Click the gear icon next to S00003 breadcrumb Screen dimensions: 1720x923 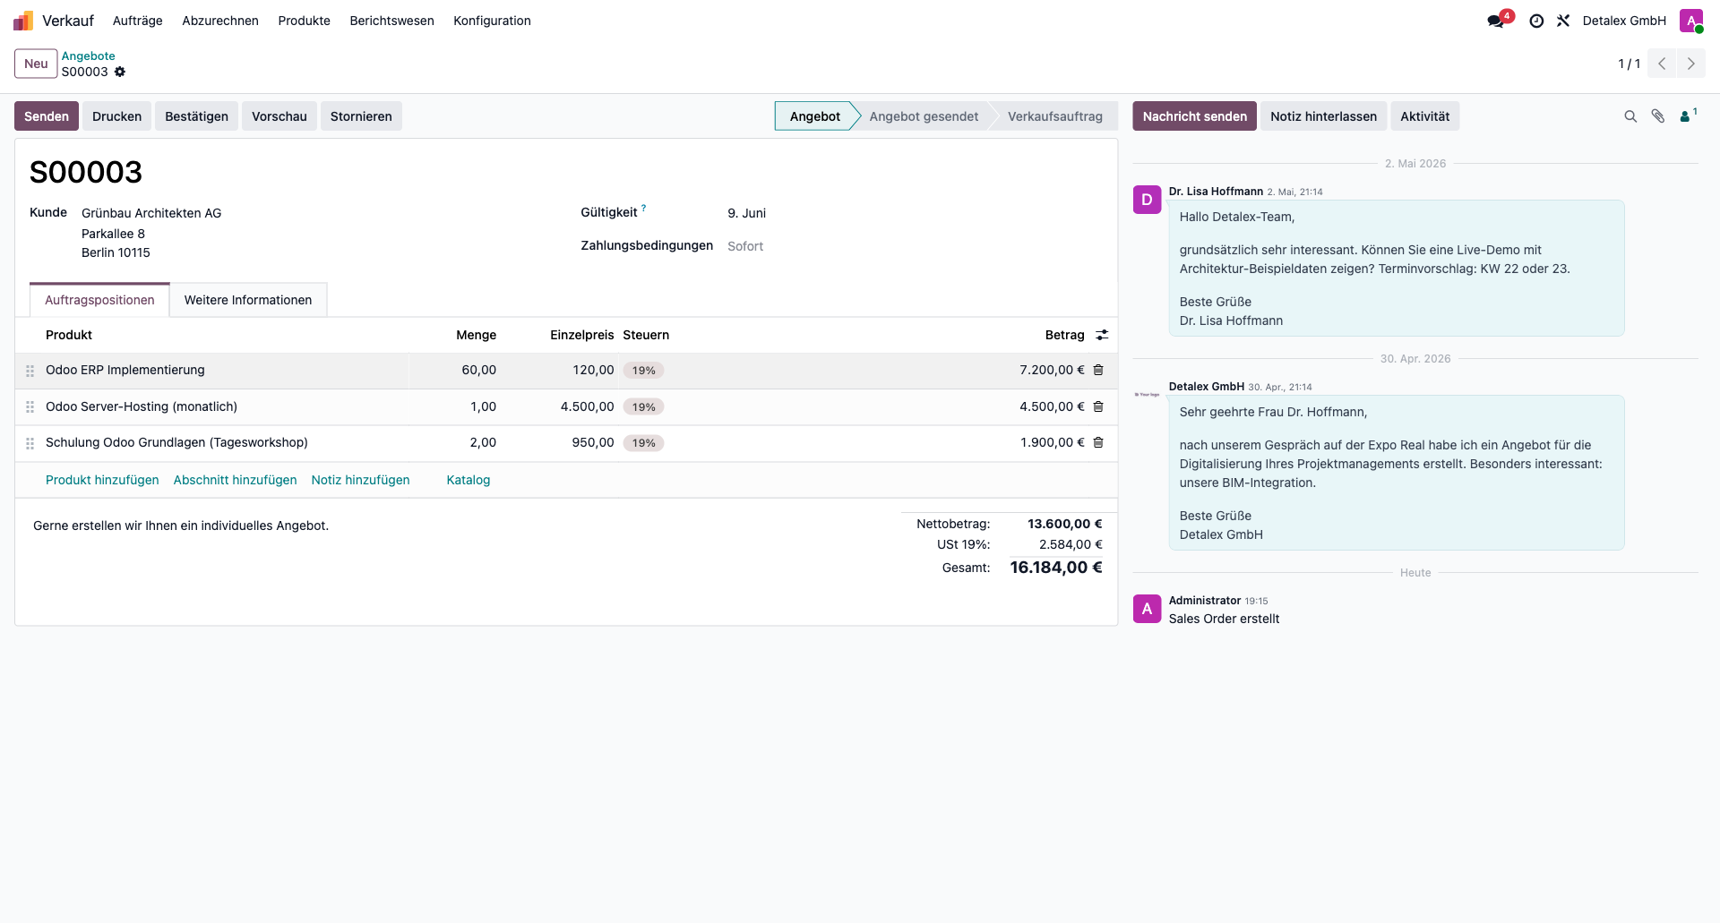pyautogui.click(x=120, y=72)
